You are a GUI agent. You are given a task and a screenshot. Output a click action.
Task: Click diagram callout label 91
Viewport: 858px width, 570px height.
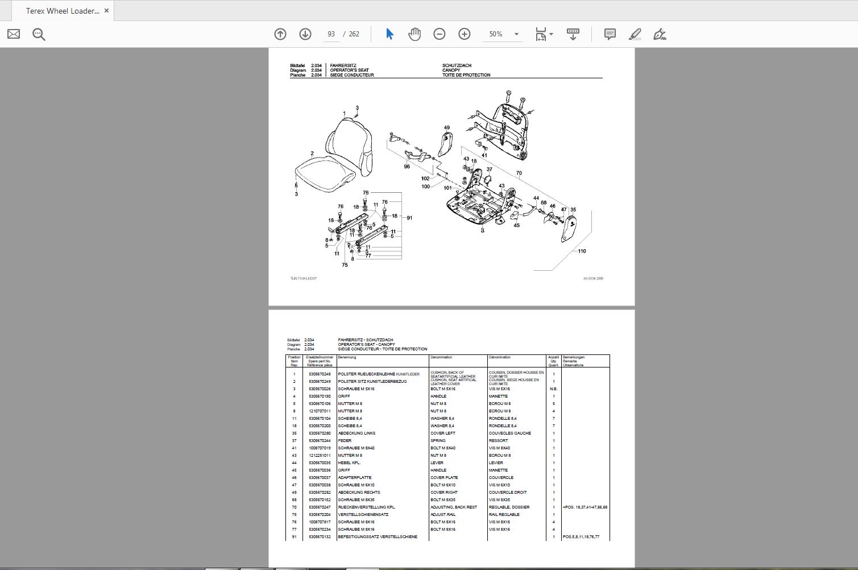(409, 218)
